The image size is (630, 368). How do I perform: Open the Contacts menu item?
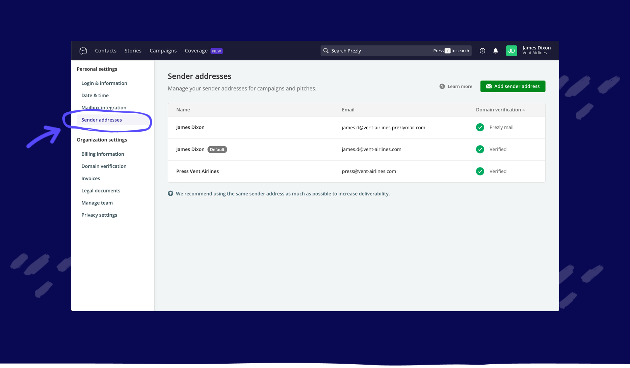pos(106,51)
